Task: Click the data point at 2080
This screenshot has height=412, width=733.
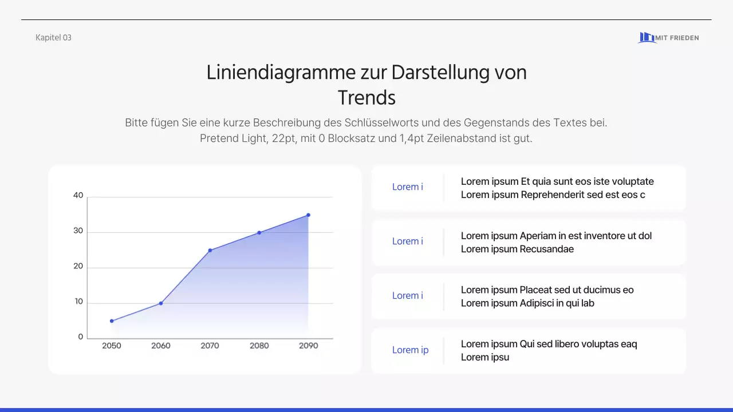Action: coord(259,232)
